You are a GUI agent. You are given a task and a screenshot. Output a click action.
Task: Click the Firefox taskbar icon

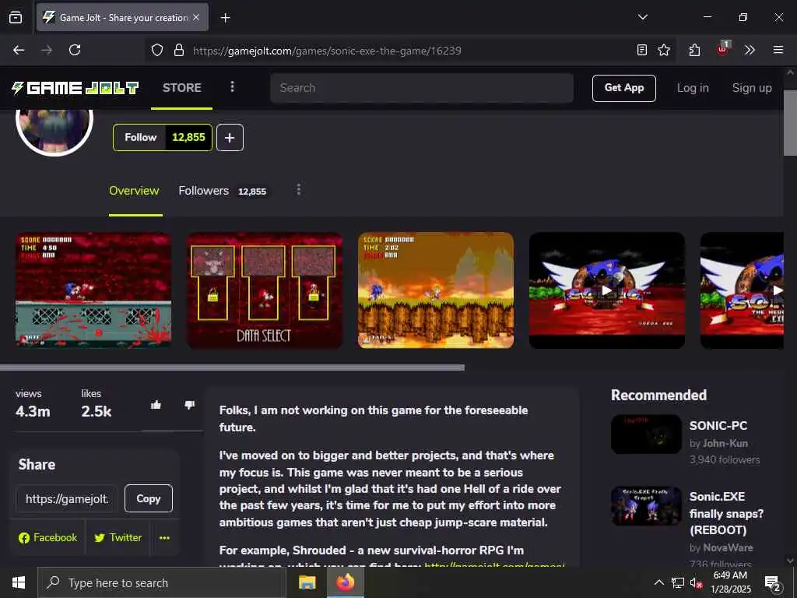(x=345, y=582)
